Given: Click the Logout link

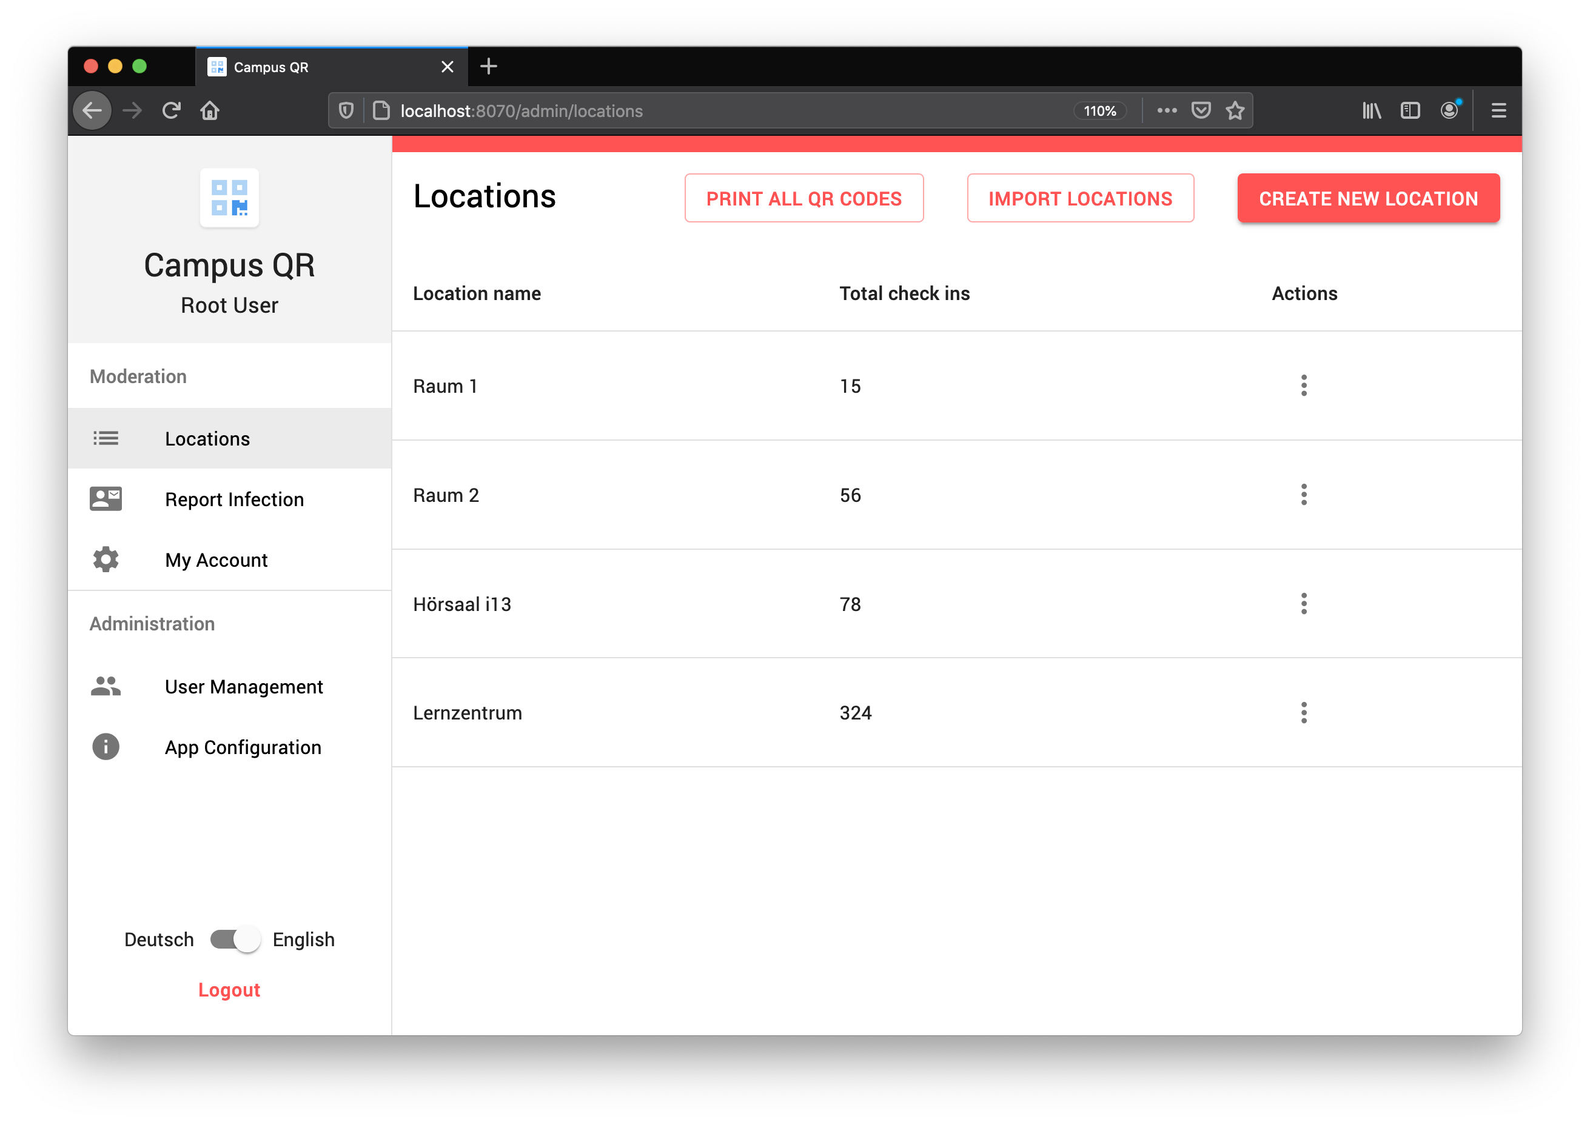Looking at the screenshot, I should (229, 990).
